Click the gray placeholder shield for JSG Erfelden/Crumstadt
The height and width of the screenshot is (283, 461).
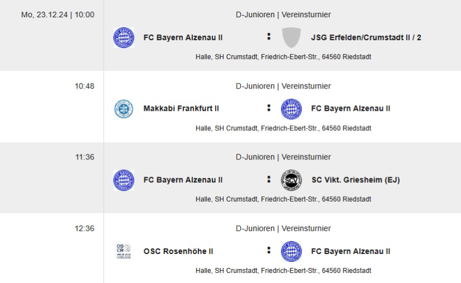click(x=291, y=38)
